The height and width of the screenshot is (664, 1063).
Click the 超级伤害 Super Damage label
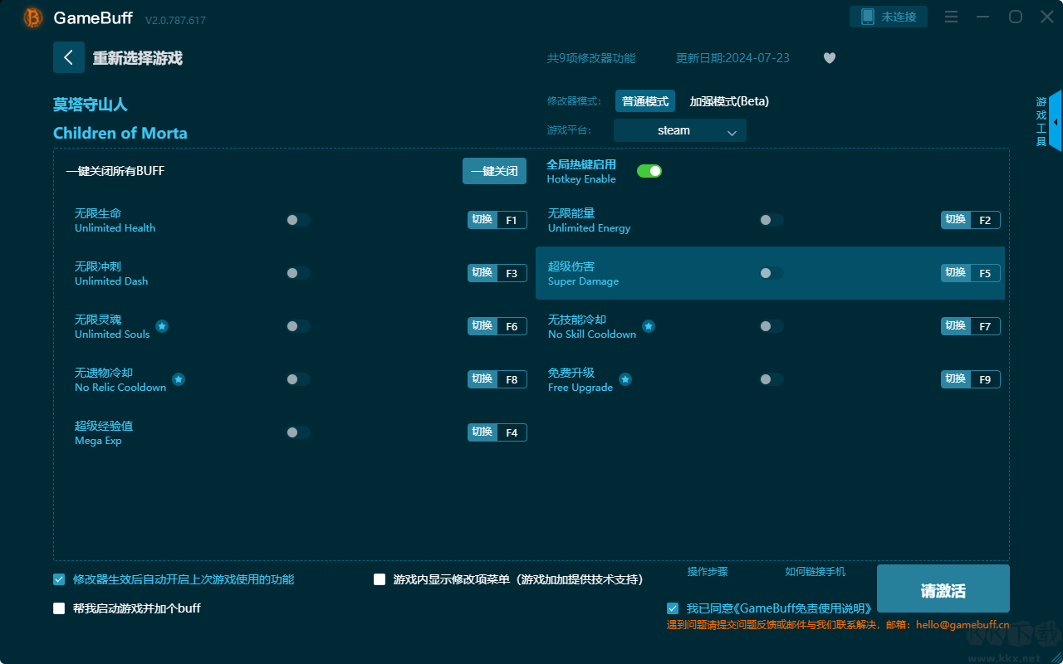[583, 273]
